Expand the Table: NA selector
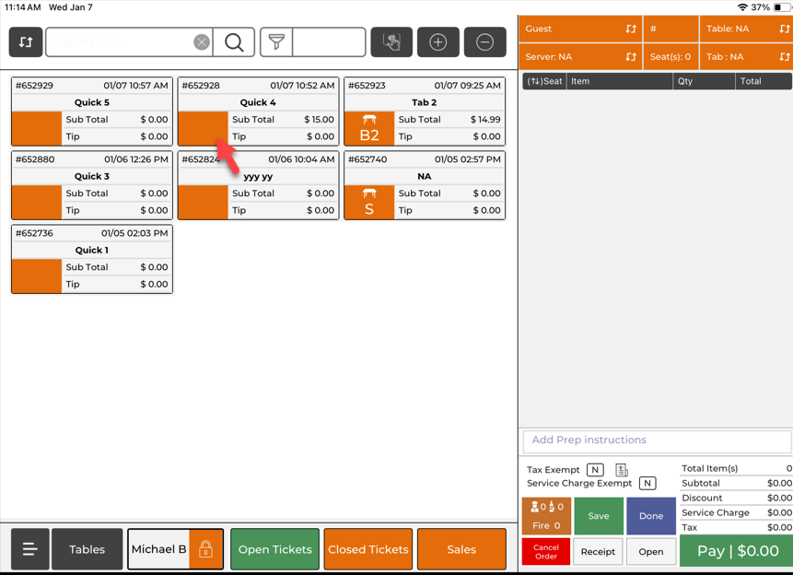The width and height of the screenshot is (793, 575). [x=745, y=29]
